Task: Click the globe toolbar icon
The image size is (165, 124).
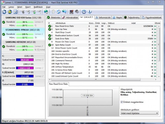Action: coord(46,12)
